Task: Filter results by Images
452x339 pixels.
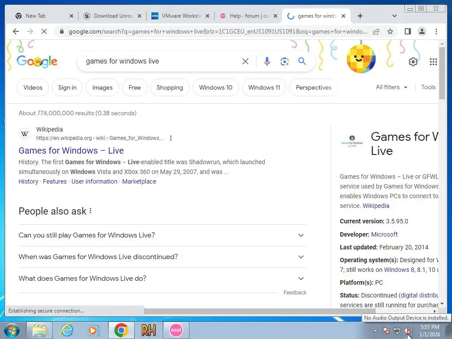Action: [102, 87]
